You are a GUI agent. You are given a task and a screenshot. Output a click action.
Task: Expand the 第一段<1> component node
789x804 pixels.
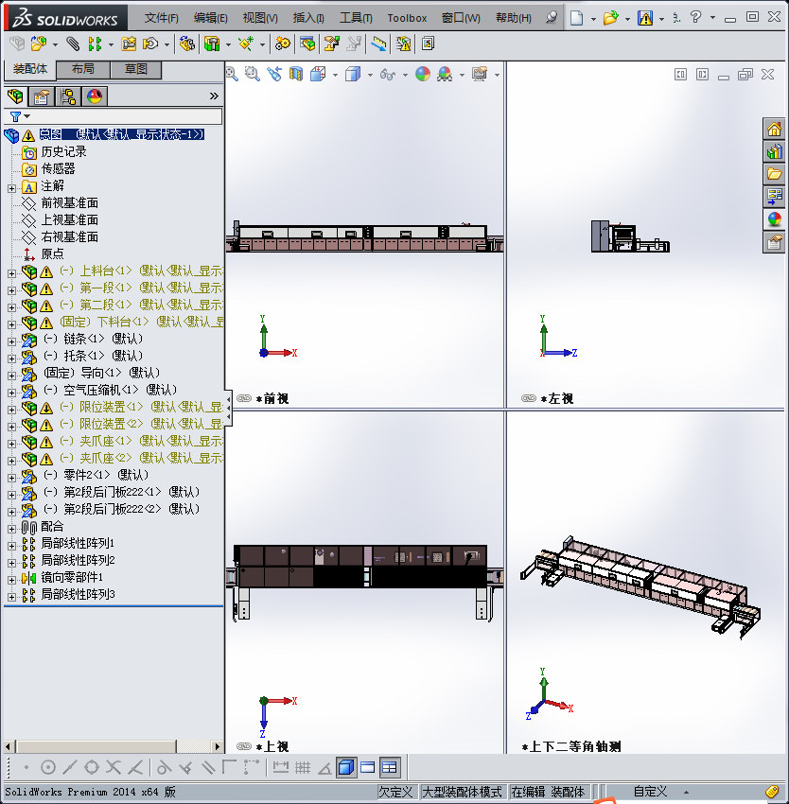[11, 290]
